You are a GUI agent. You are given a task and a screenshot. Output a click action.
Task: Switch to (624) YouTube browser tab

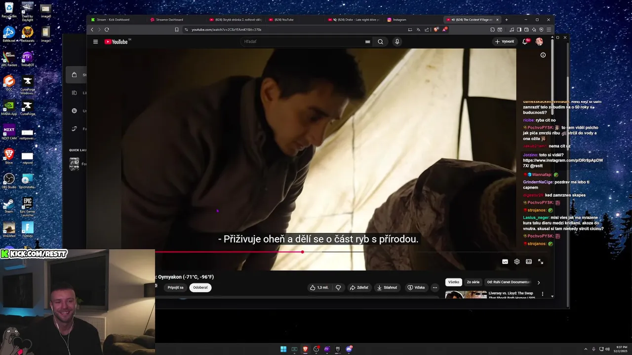click(x=294, y=20)
